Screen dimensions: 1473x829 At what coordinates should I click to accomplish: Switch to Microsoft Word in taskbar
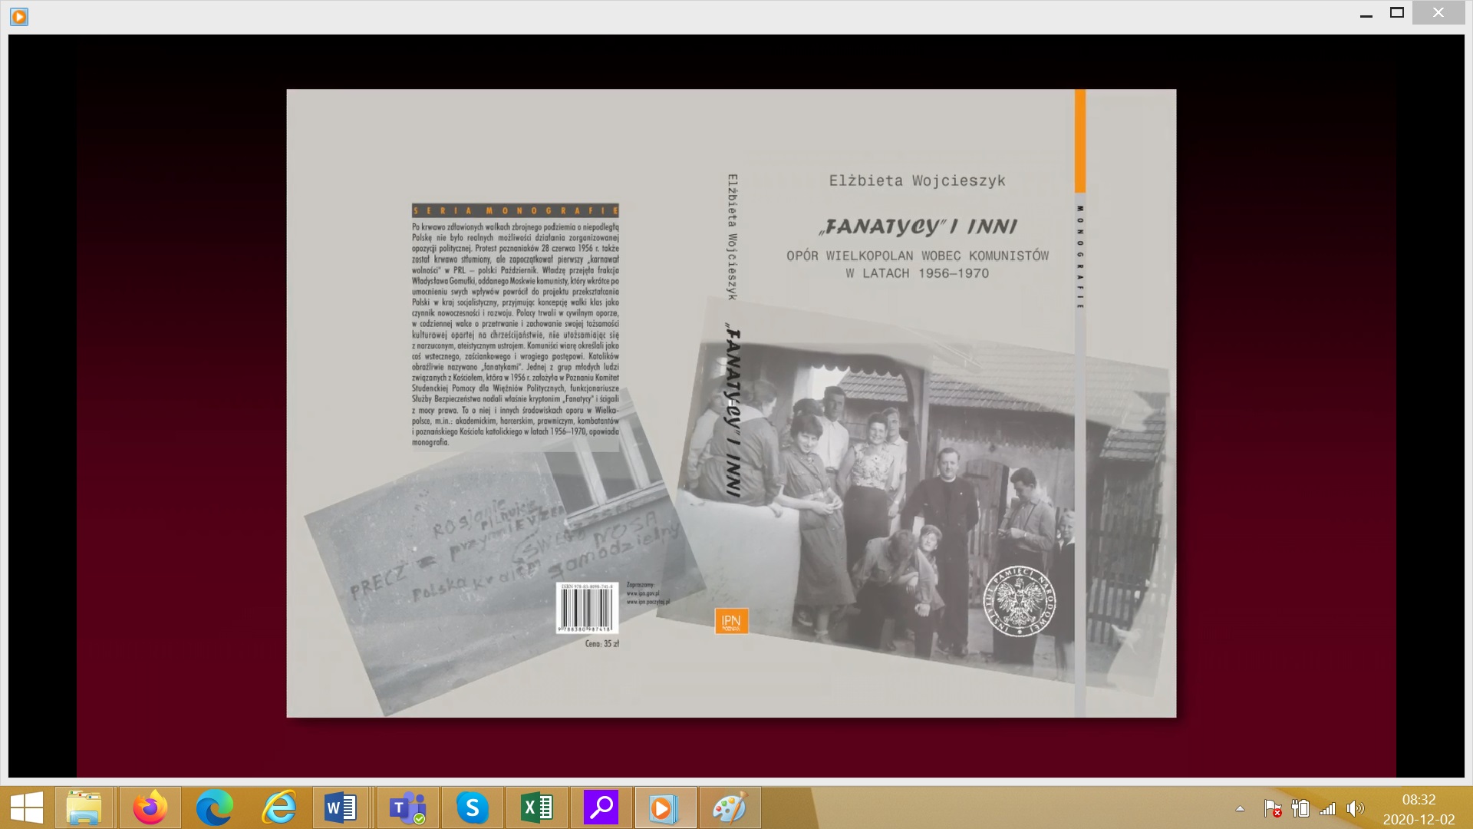coord(341,808)
